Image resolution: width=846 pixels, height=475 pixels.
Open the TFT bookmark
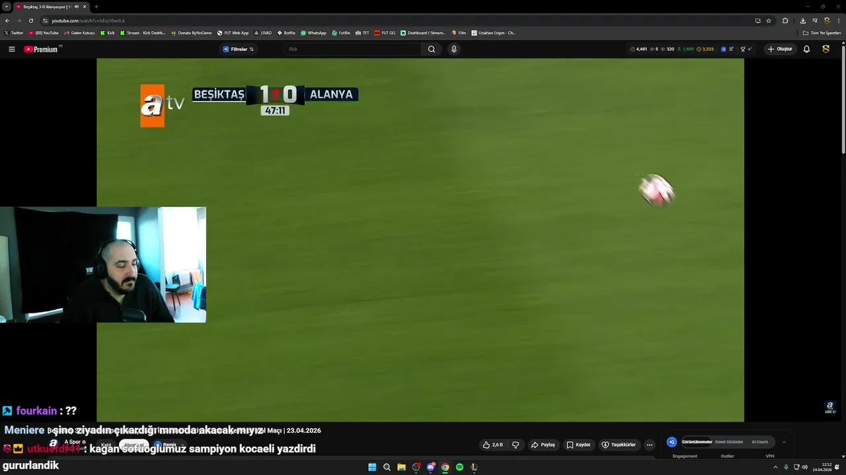[362, 32]
